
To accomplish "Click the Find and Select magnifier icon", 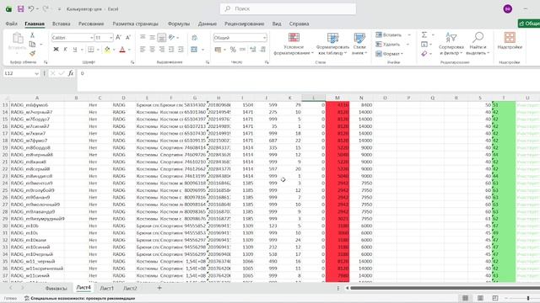I will [x=478, y=37].
